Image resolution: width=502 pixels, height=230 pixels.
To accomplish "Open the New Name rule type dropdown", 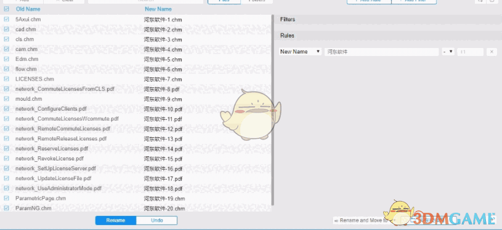I will point(301,52).
